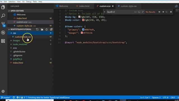Viewport: 179px width, 101px height.
Task: Open the Source Control view
Action: pyautogui.click(x=3, y=24)
